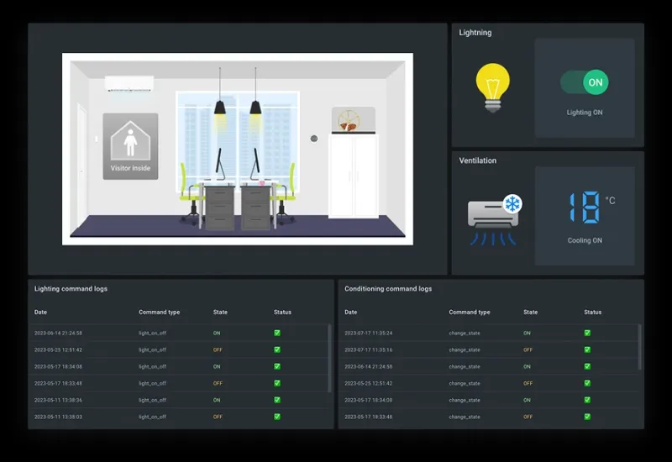Click the 18 °C temperature display
This screenshot has height=462, width=672.
592,207
